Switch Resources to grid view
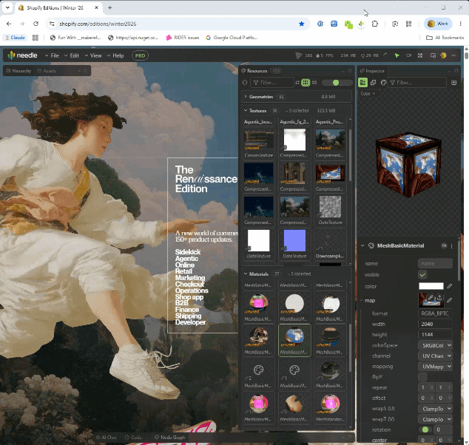This screenshot has height=445, width=469. tap(306, 83)
